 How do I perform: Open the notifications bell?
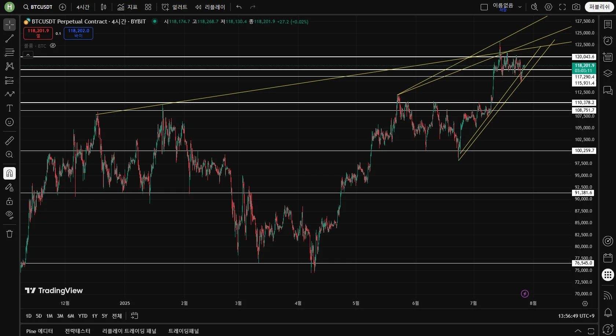pyautogui.click(x=608, y=313)
